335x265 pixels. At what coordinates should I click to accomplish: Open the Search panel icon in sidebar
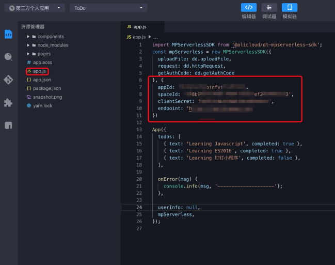pyautogui.click(x=8, y=57)
